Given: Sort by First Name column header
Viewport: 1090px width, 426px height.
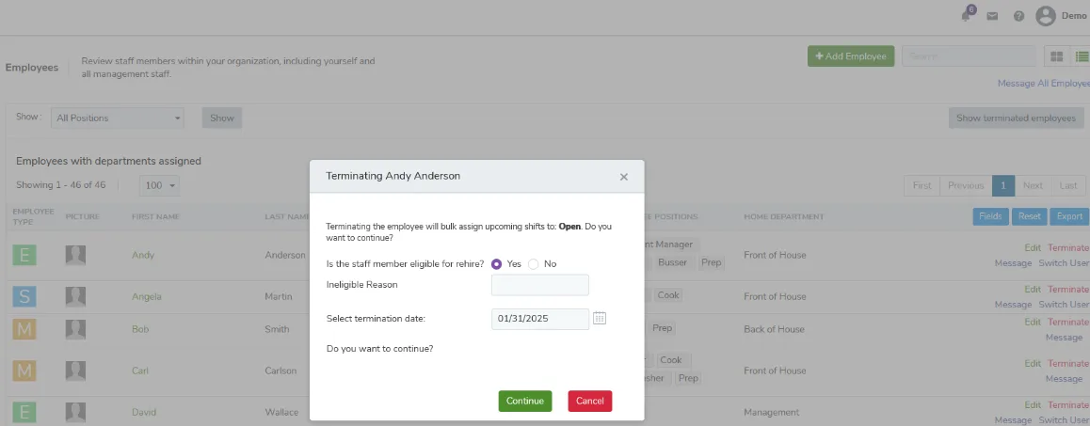Looking at the screenshot, I should click(x=155, y=217).
